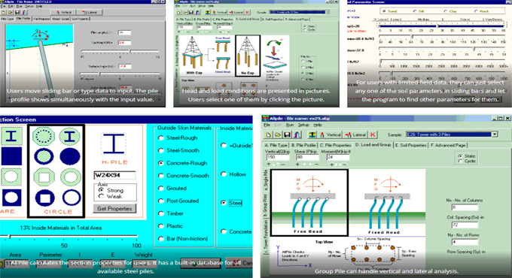Click the yellow-green profile icon in group pile window
Viewport: 512px width, 278px height.
(312, 134)
